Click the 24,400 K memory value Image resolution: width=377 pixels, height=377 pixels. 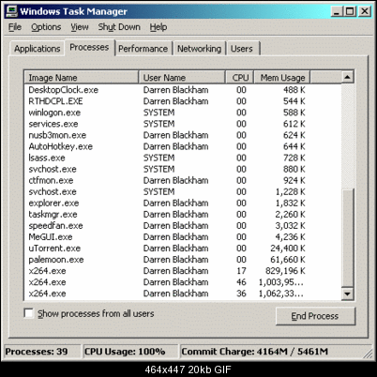point(288,249)
